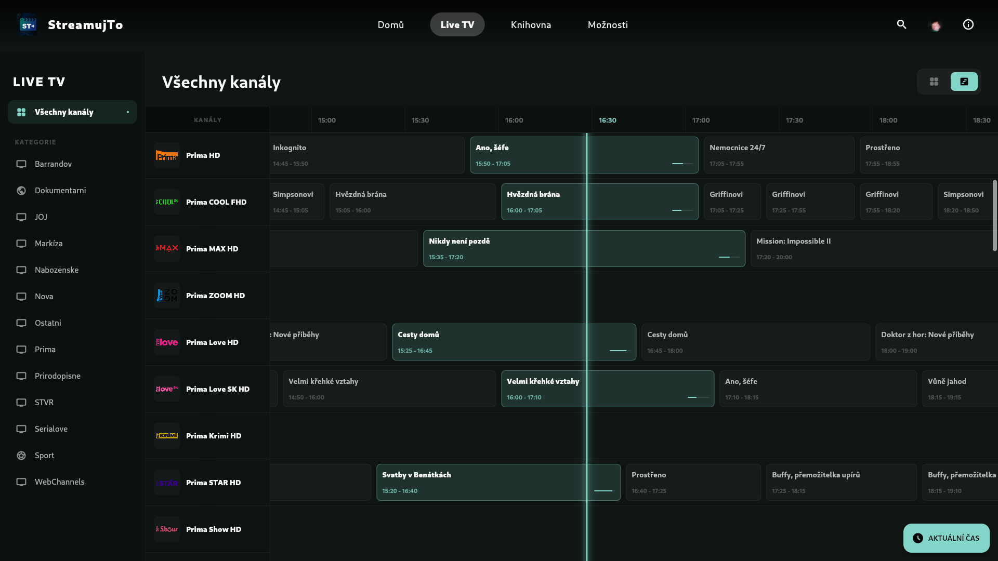The height and width of the screenshot is (561, 998).
Task: Switch to EPG timeline view
Action: [x=964, y=82]
